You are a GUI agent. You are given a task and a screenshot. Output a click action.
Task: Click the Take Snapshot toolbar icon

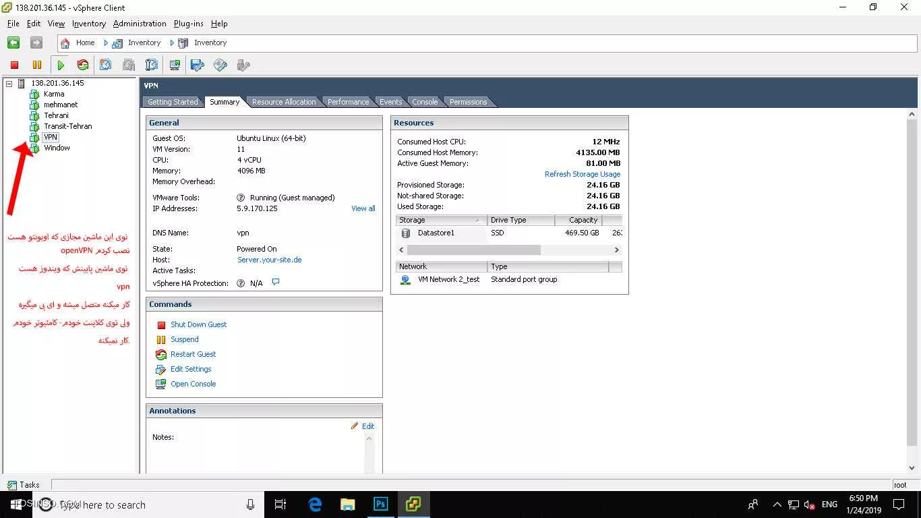coord(106,65)
